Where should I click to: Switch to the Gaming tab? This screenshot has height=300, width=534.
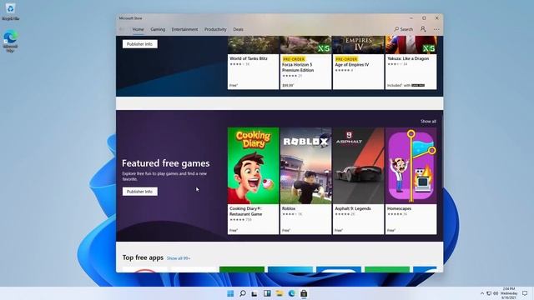[x=158, y=30]
